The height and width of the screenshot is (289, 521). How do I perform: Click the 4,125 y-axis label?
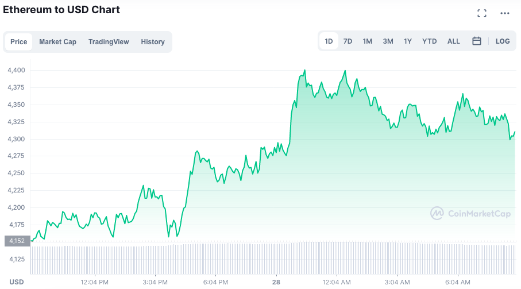17,259
